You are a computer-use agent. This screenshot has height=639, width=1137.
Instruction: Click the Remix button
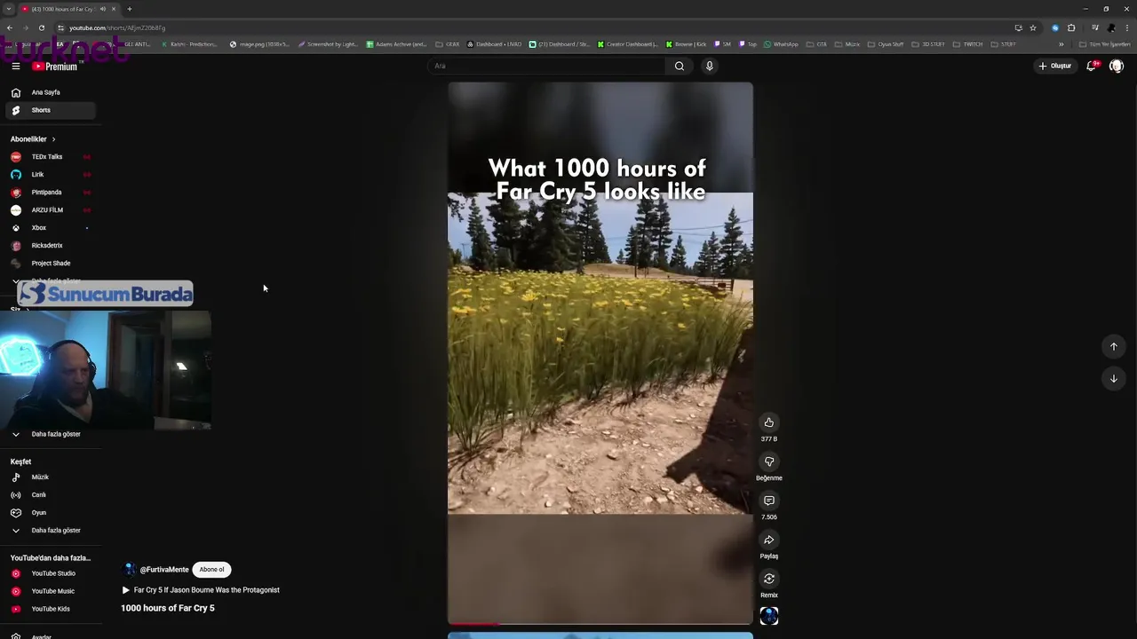pyautogui.click(x=769, y=579)
